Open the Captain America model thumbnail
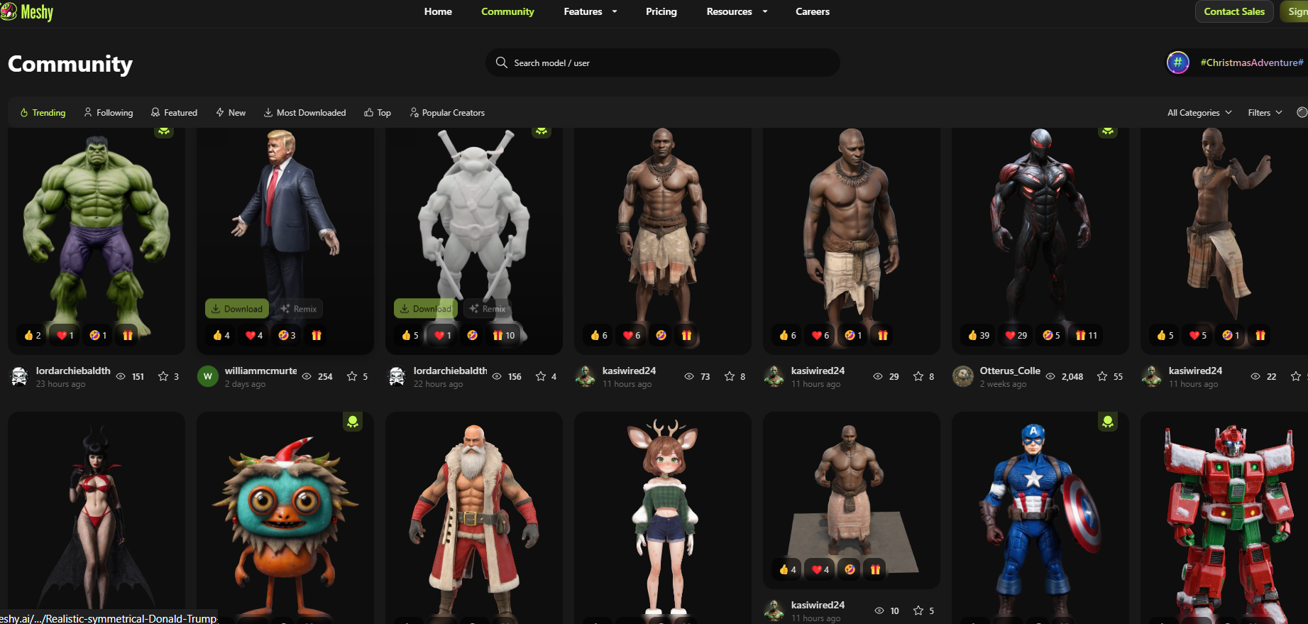Screen dimensions: 1308x624 1040,518
